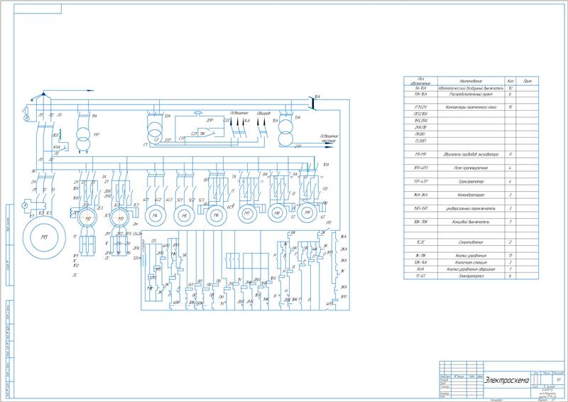Click the large M1 motor symbol
Image resolution: width=568 pixels, height=402 pixels.
coord(44,237)
